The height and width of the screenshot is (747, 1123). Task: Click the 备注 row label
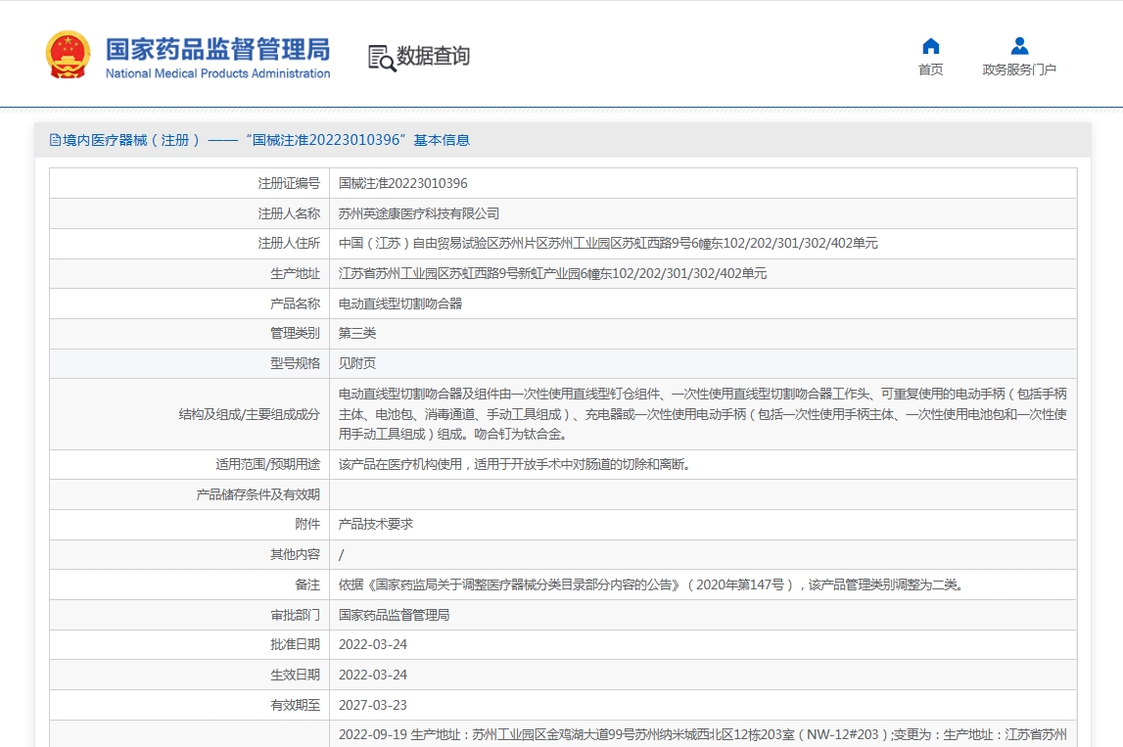point(307,584)
